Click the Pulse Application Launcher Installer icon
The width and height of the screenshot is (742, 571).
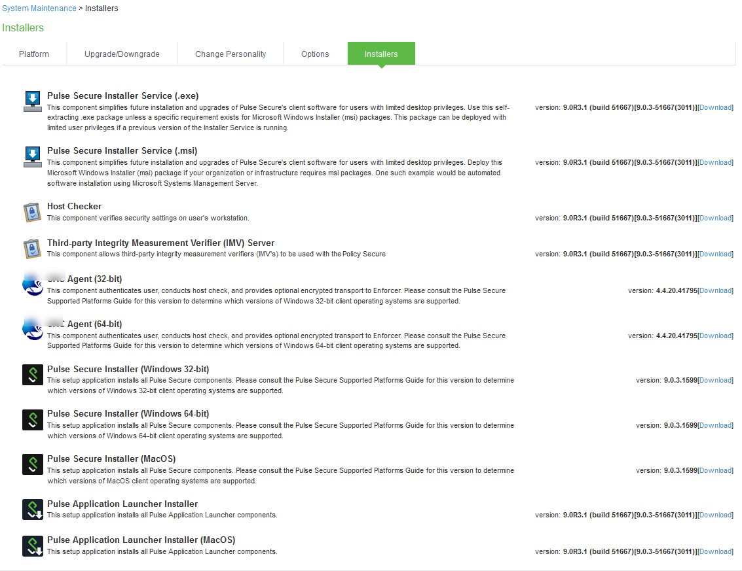coord(32,509)
